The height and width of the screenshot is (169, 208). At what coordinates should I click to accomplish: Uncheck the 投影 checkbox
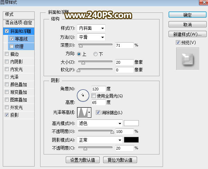click(x=7, y=115)
